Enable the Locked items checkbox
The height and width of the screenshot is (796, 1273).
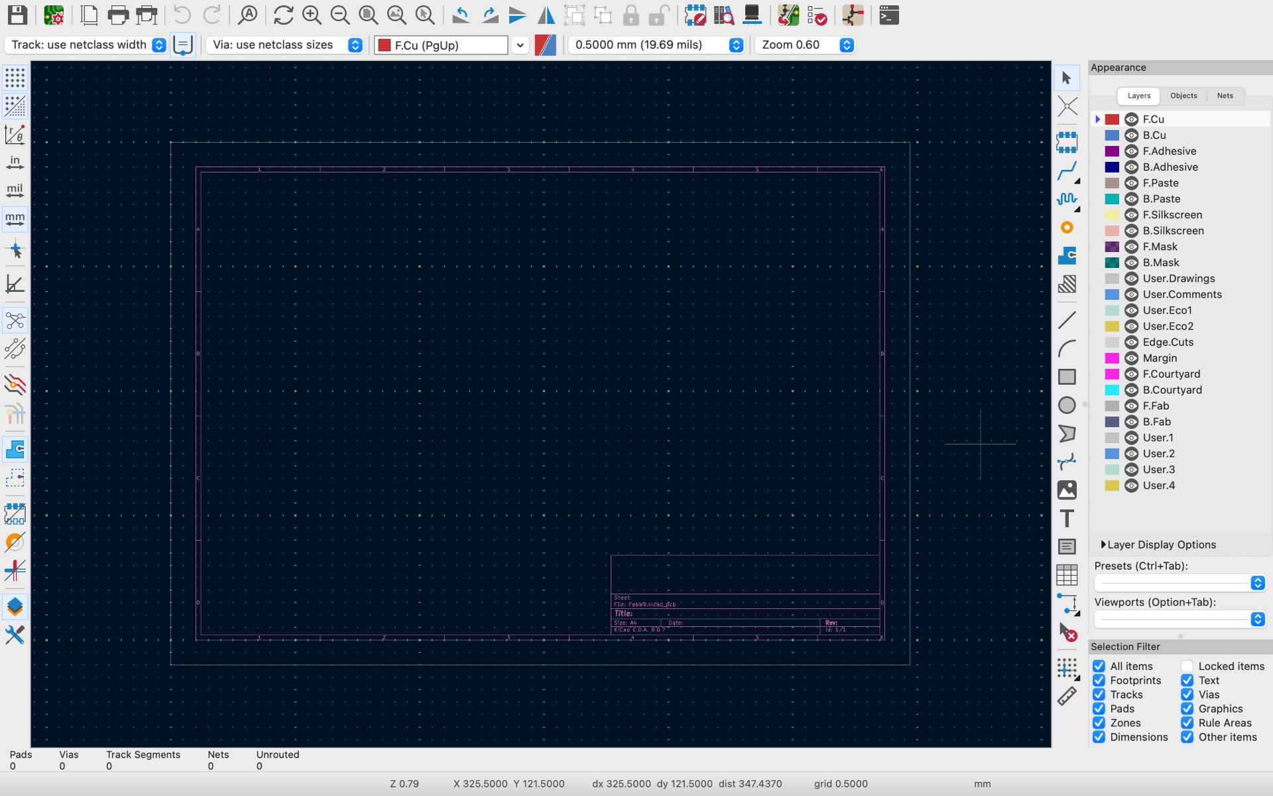pos(1187,666)
